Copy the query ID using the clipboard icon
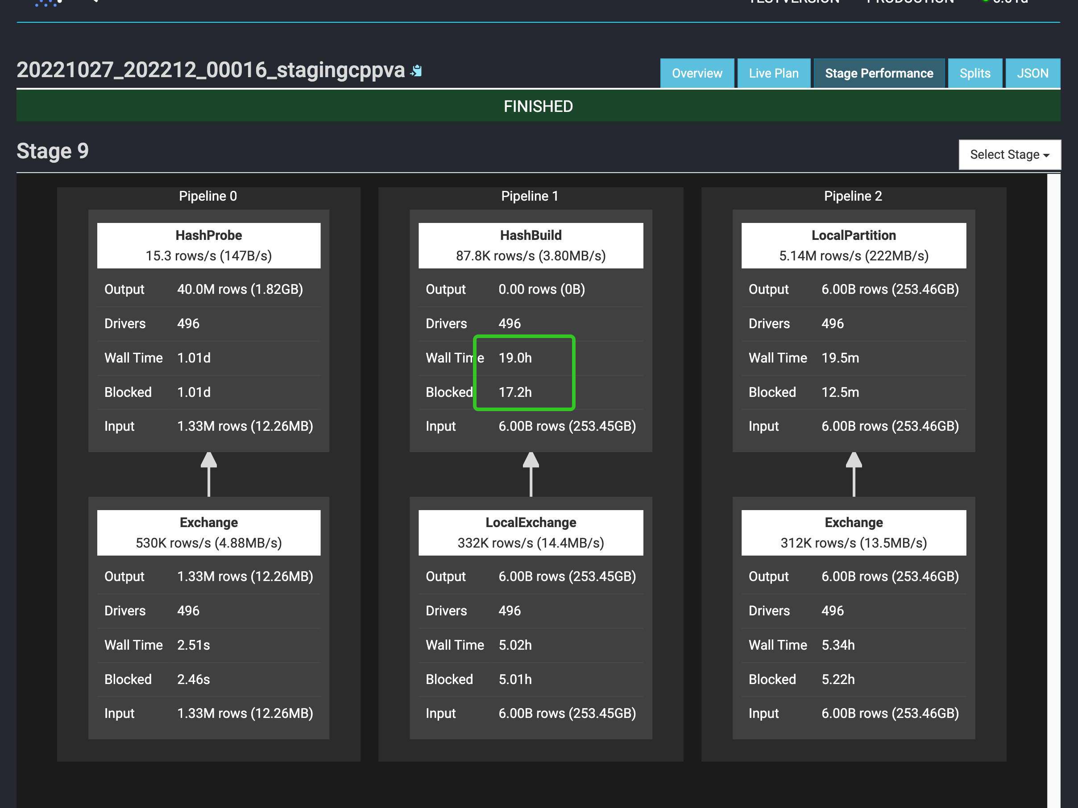This screenshot has height=808, width=1078. pos(416,70)
